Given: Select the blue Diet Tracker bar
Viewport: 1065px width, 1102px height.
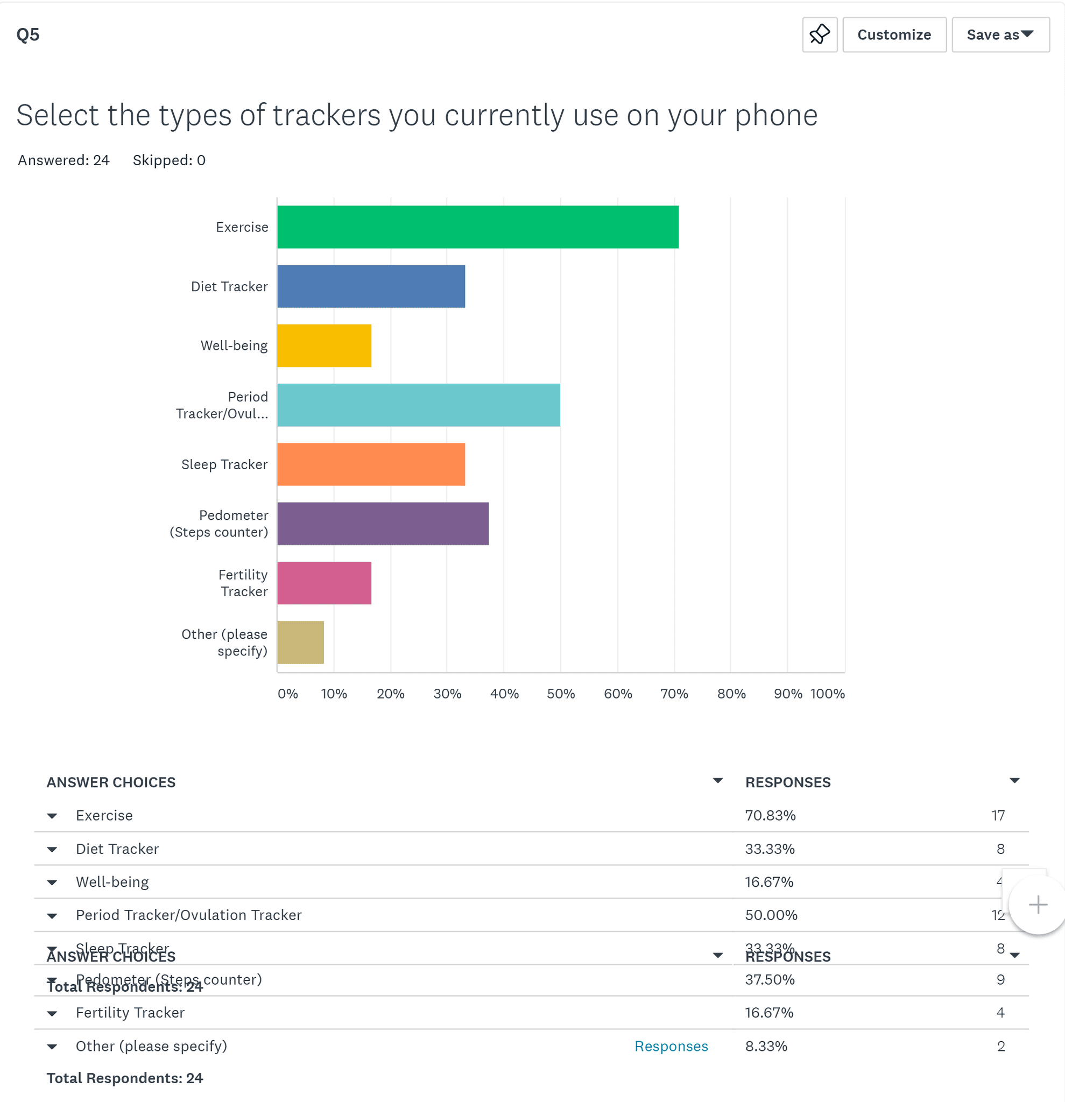Looking at the screenshot, I should coord(371,286).
